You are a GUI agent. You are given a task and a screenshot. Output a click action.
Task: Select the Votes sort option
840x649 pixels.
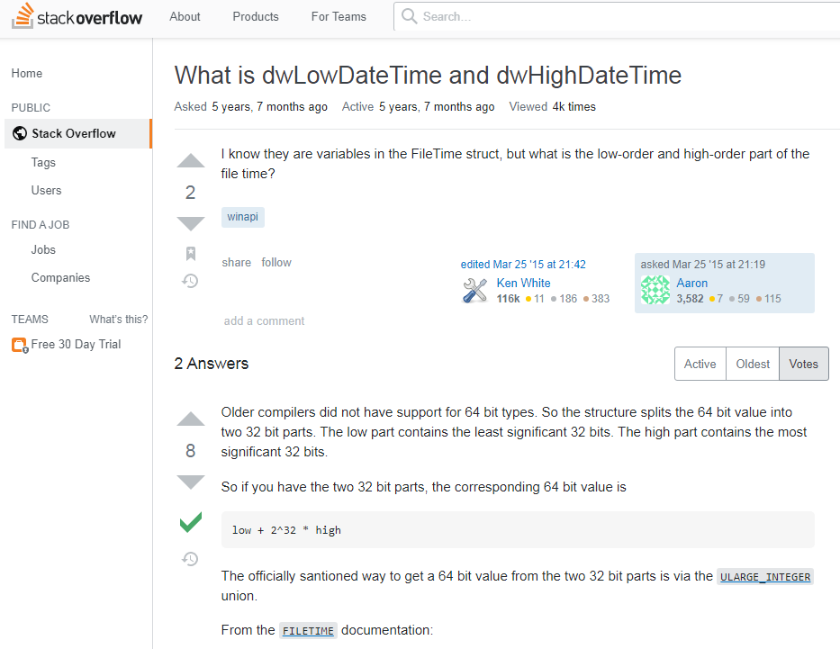pos(803,364)
